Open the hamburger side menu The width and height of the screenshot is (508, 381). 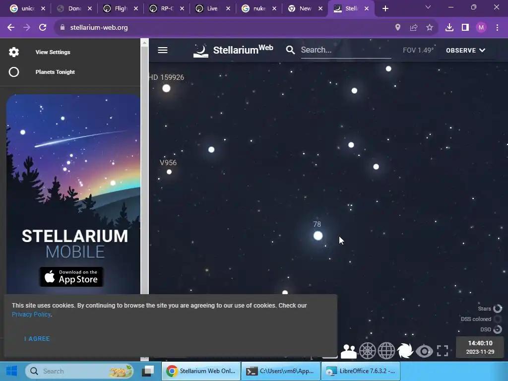[163, 50]
